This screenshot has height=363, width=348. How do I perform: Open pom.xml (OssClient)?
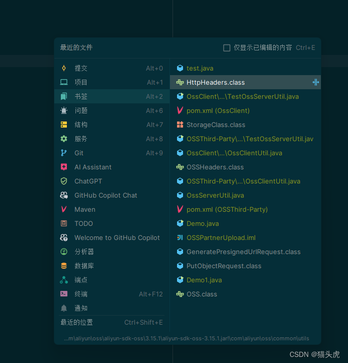245,110
